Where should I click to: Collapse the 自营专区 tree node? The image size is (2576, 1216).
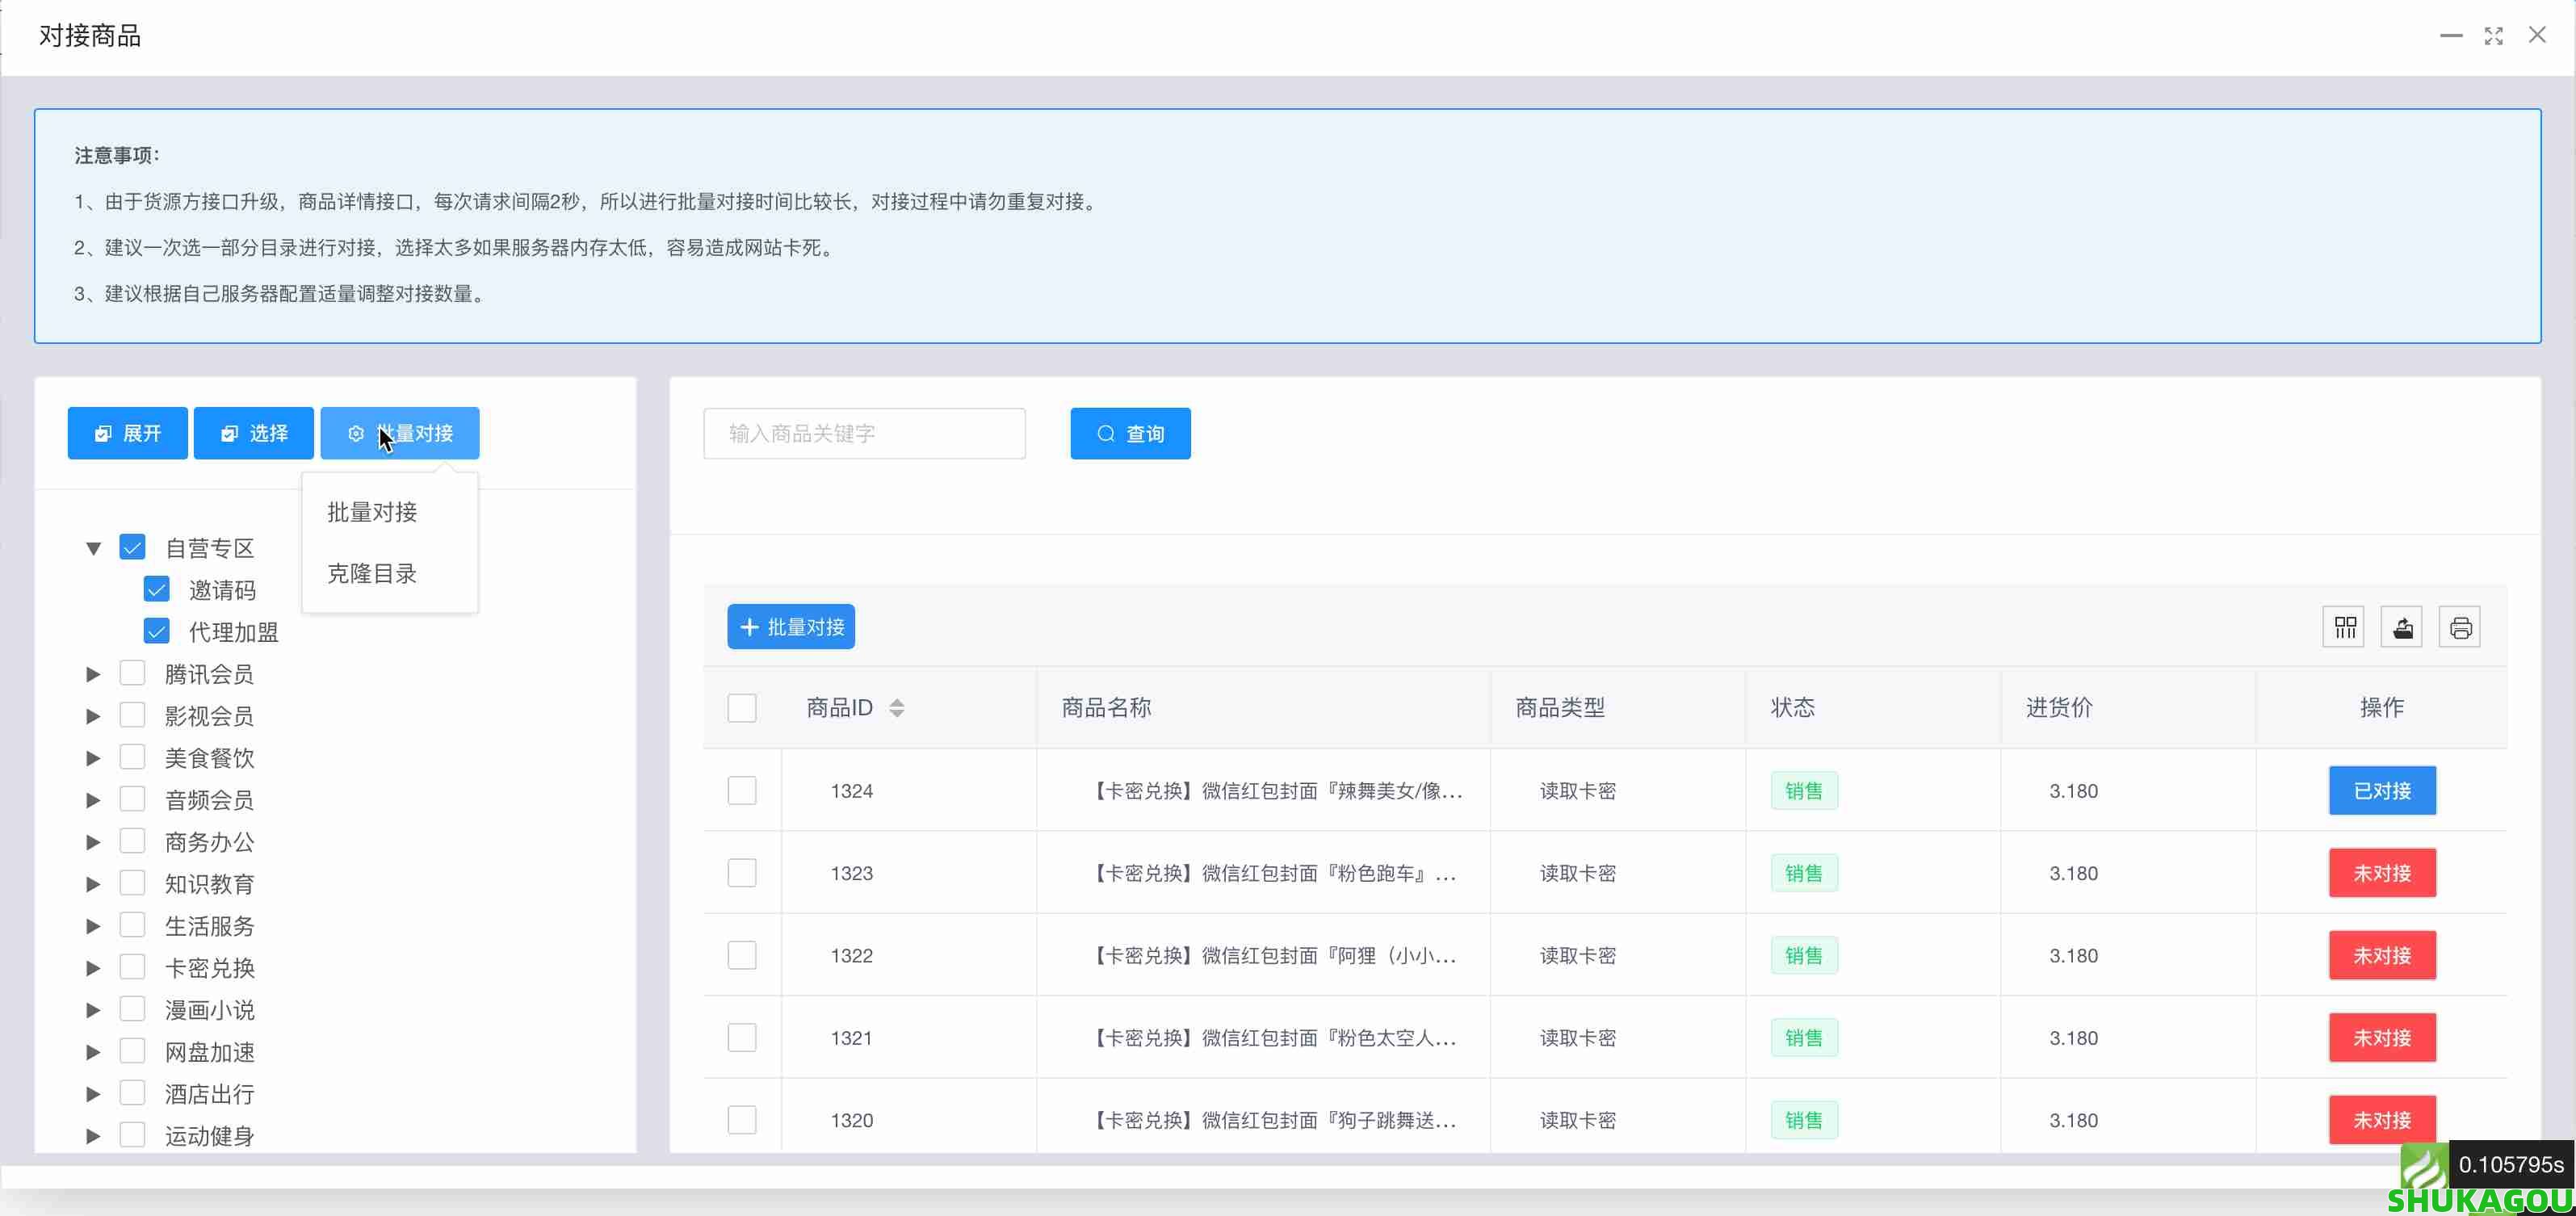[93, 548]
